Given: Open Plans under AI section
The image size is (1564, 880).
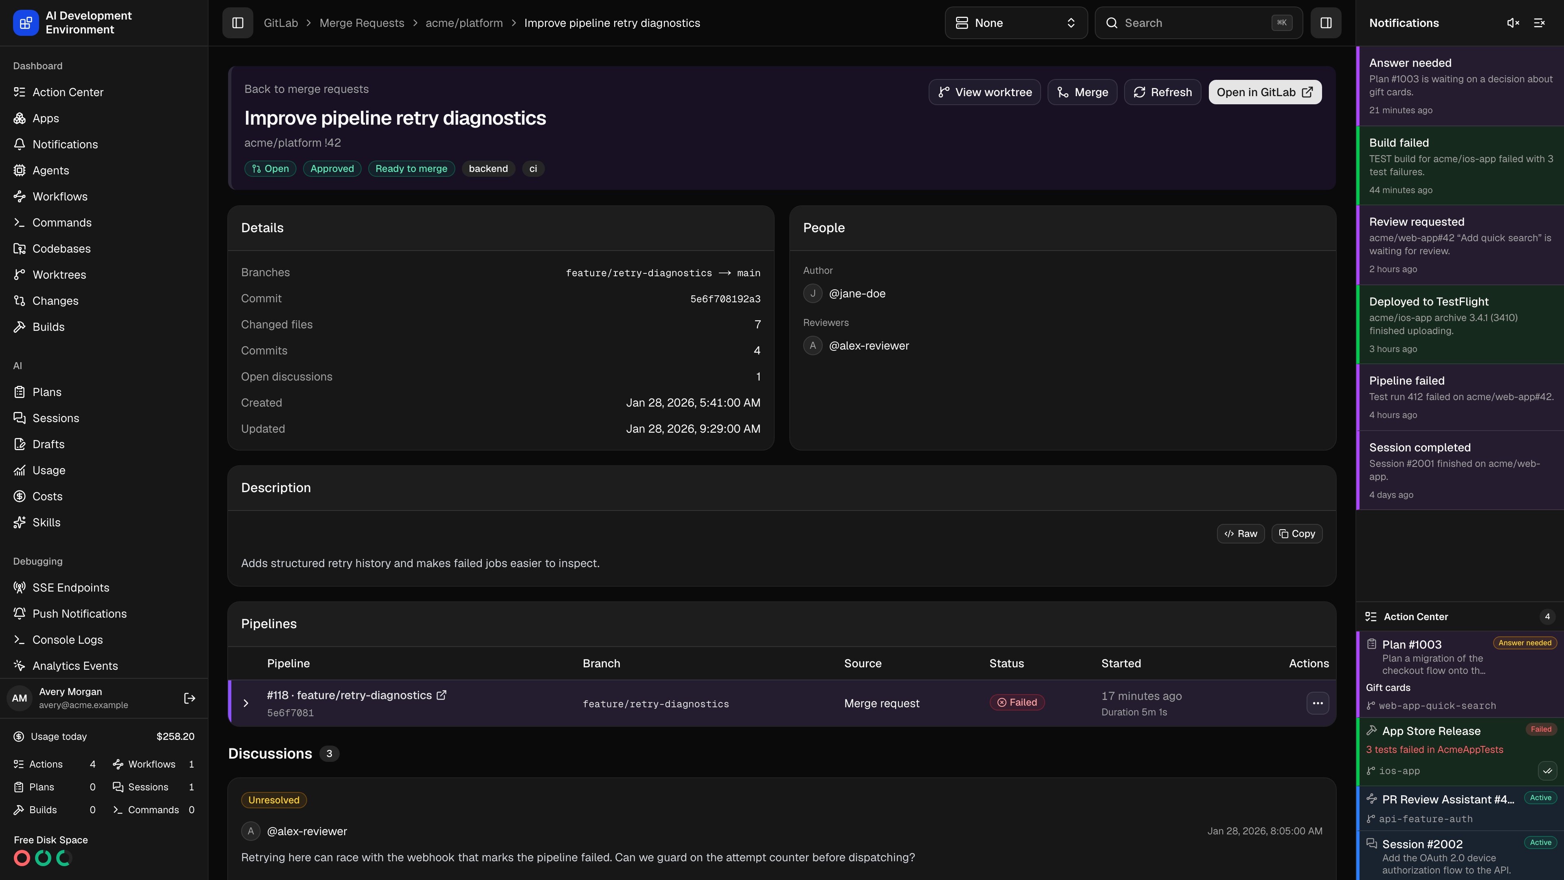Looking at the screenshot, I should point(104,392).
